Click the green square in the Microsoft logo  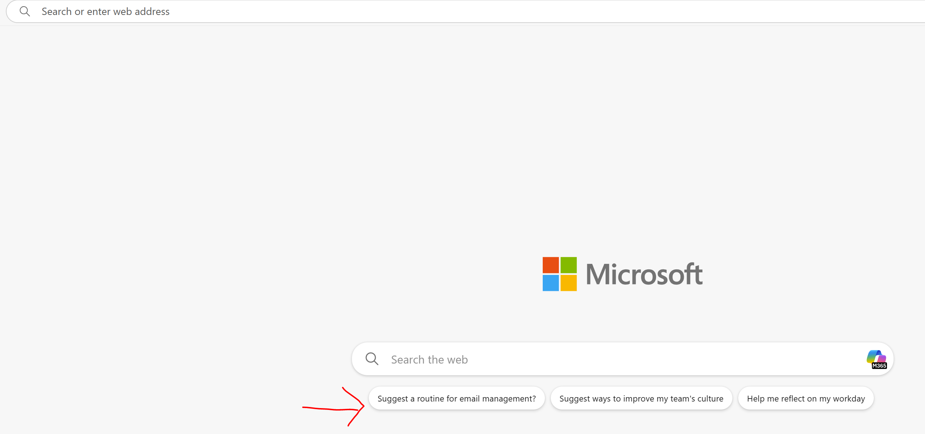[568, 265]
